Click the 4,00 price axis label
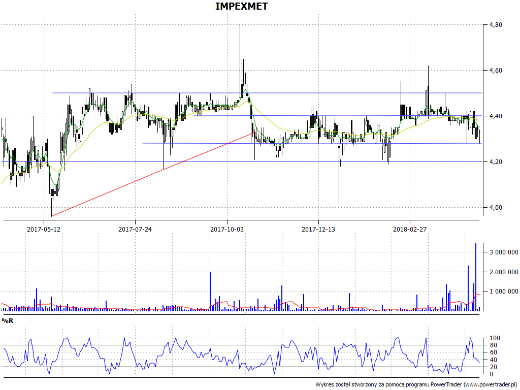The width and height of the screenshot is (520, 390). pos(496,208)
